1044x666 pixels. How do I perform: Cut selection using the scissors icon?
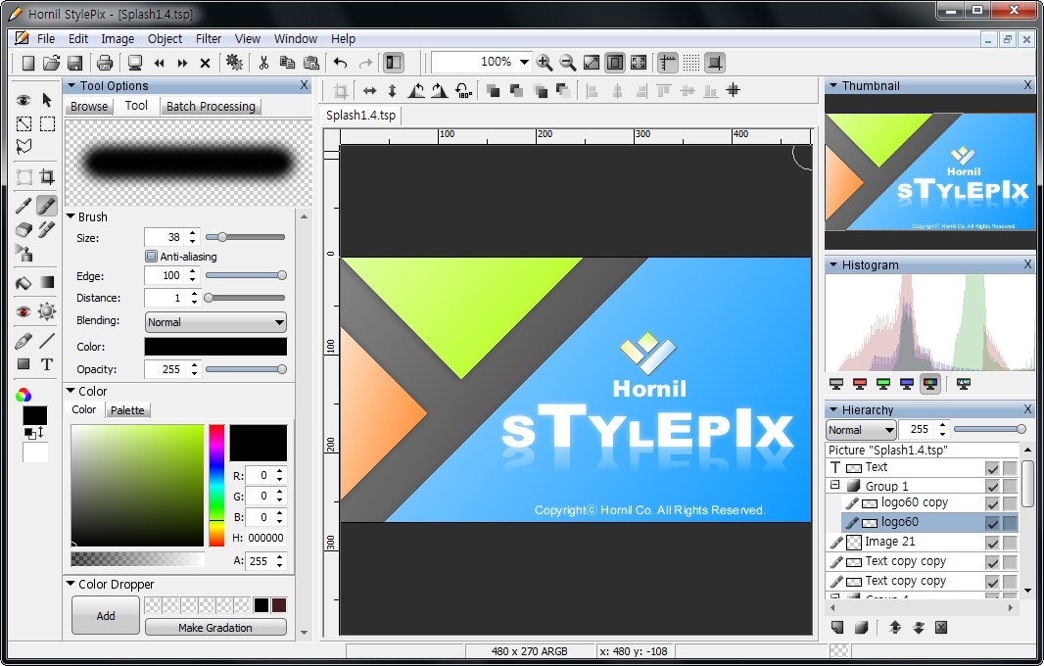[x=263, y=63]
